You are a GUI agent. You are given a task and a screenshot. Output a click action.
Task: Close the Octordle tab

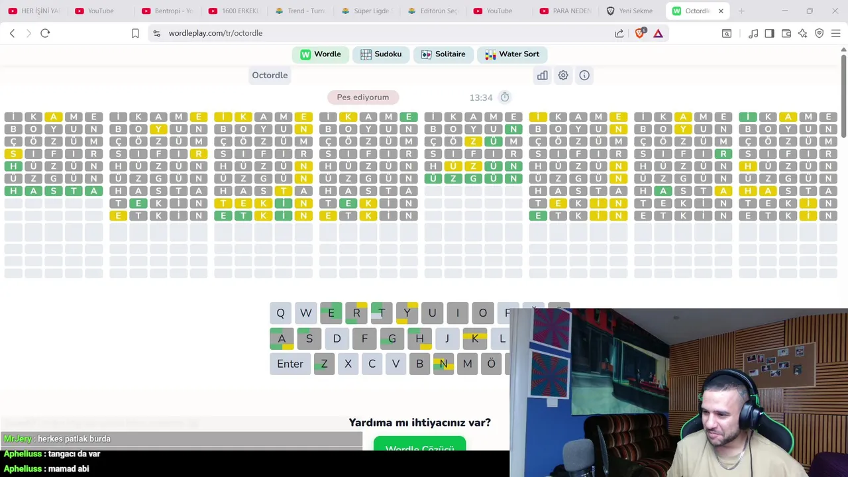pyautogui.click(x=721, y=11)
